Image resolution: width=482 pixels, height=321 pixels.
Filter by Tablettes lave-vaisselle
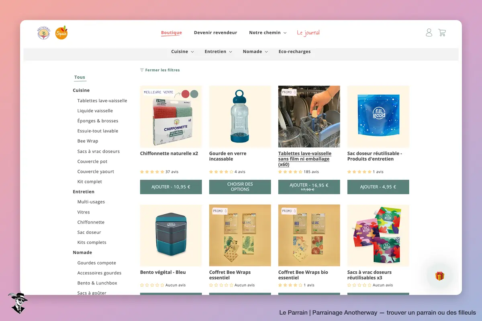coord(102,101)
